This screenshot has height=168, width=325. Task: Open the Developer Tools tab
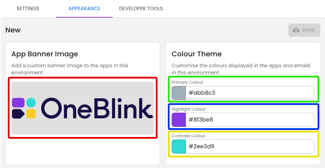(x=141, y=8)
